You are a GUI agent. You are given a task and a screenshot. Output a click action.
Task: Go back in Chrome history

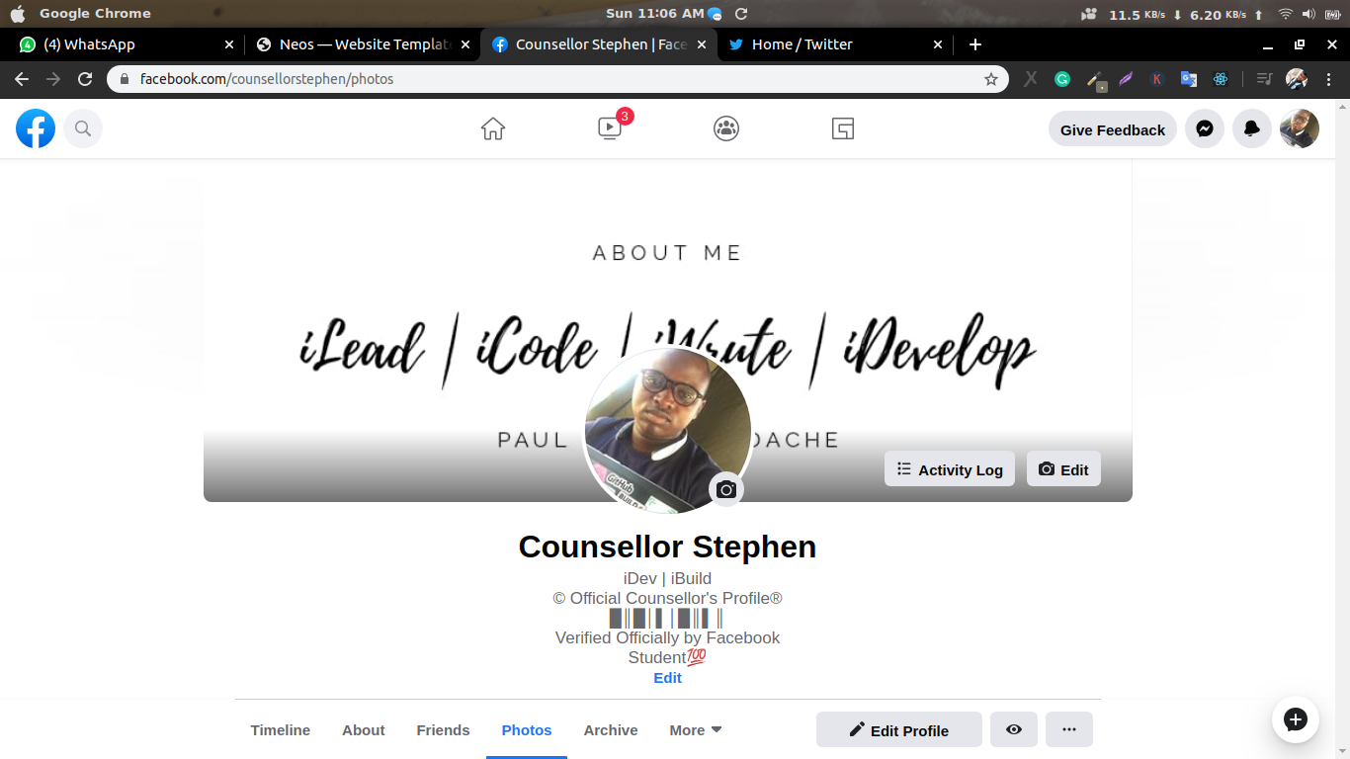click(22, 79)
